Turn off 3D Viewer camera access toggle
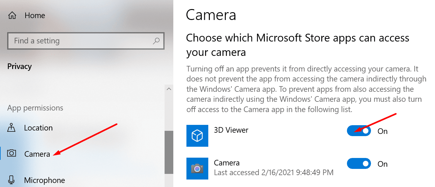Viewport: 435px width, 187px height. 359,131
